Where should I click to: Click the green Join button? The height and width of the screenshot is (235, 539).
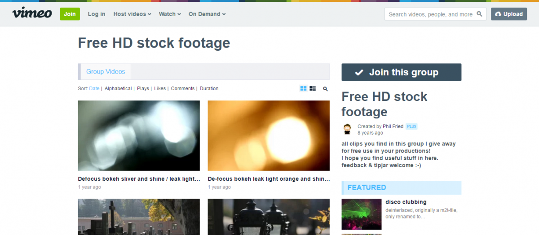(x=70, y=14)
